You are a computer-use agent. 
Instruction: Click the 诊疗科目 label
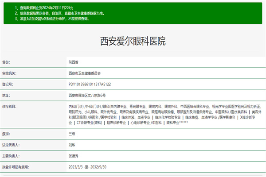point(9,107)
